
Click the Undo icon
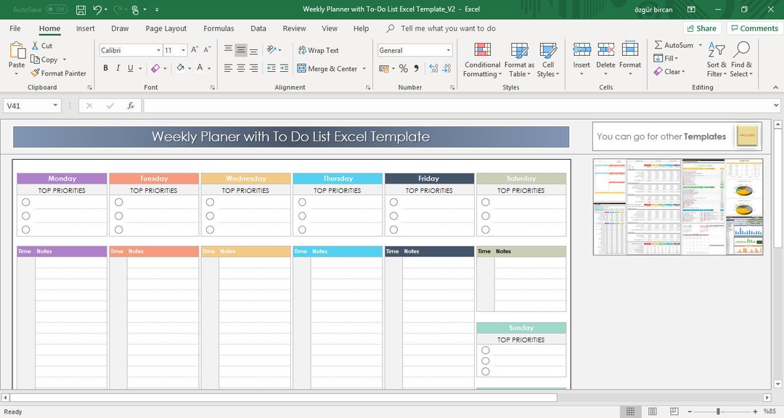pyautogui.click(x=97, y=9)
